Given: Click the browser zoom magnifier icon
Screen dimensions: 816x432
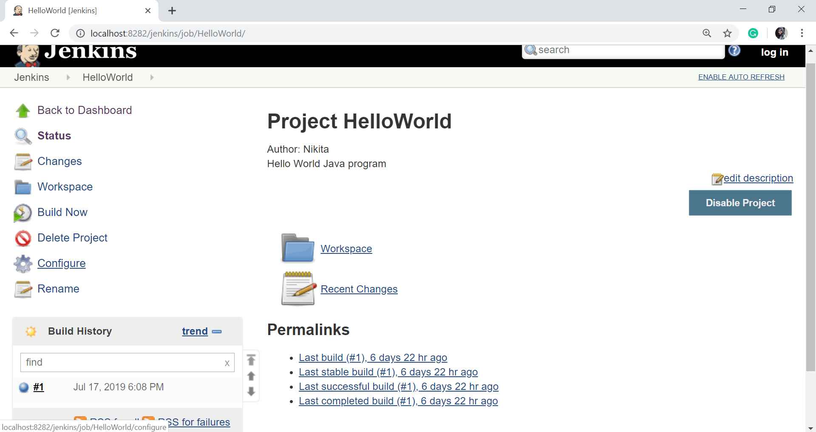Looking at the screenshot, I should pos(707,33).
